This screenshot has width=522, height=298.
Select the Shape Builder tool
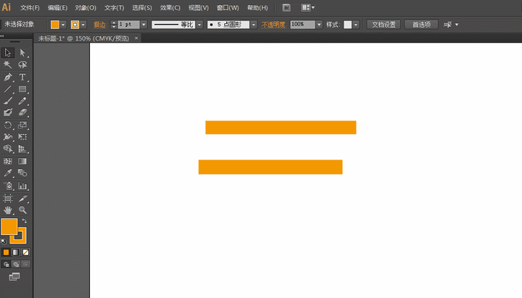[x=8, y=149]
